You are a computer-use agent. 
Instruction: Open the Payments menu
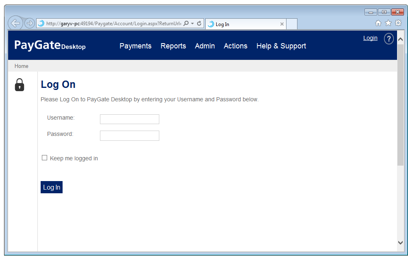135,46
